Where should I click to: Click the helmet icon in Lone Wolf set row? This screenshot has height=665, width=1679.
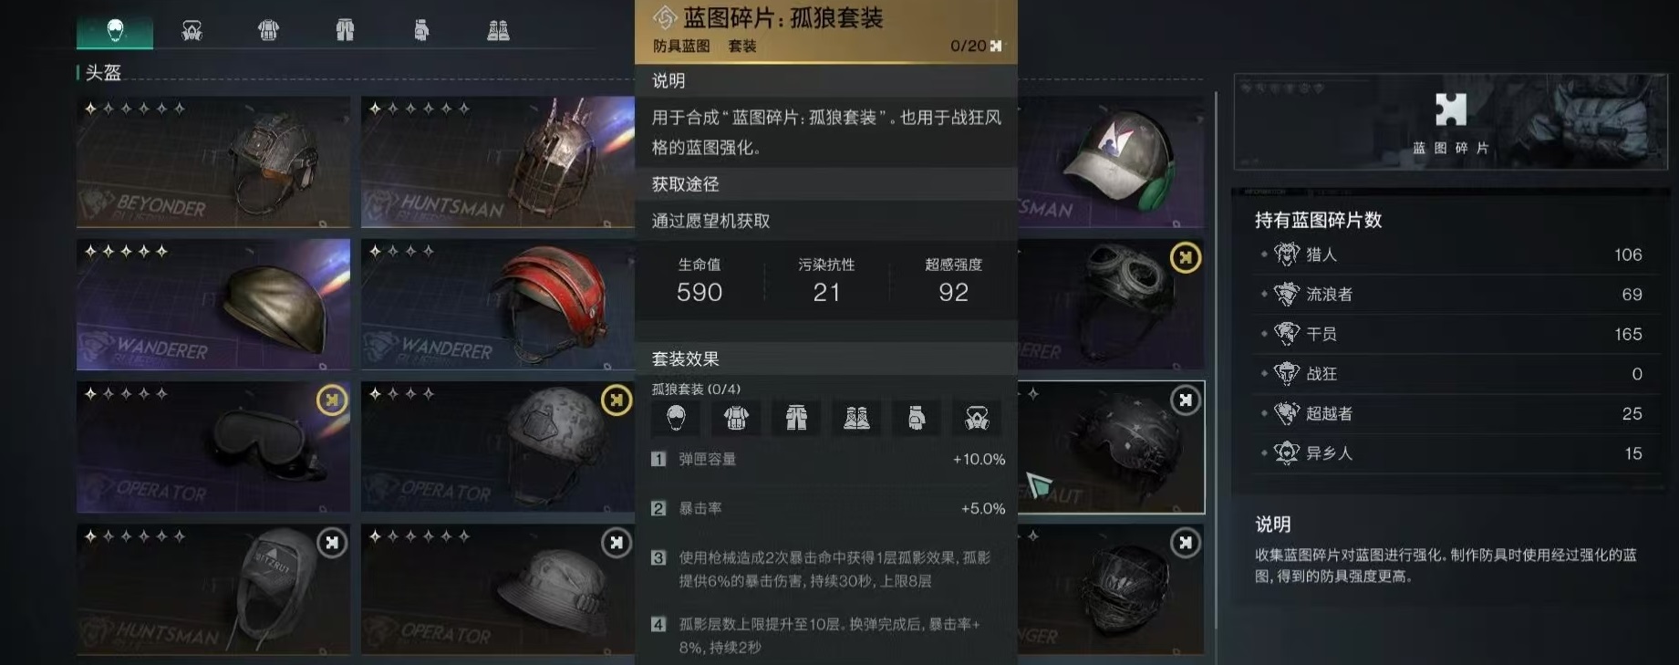coord(676,418)
